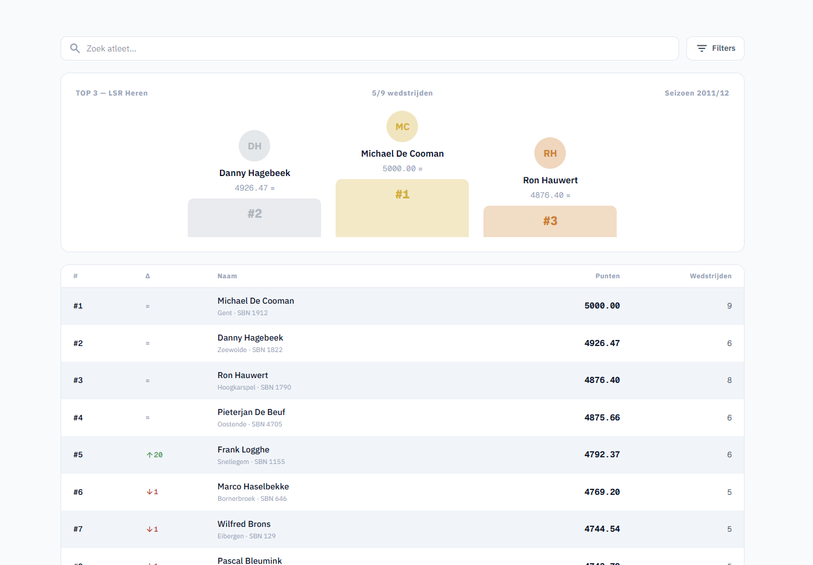Click the Seizoen 2011/12 label
The image size is (813, 565).
697,93
